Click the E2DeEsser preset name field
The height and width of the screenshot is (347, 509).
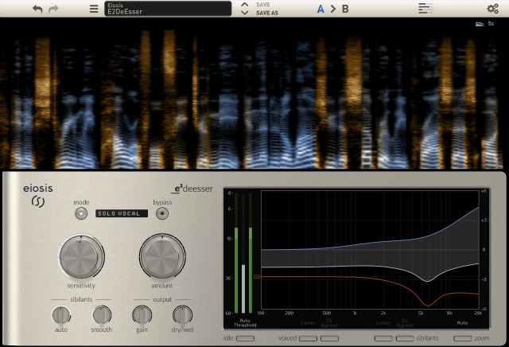(x=168, y=9)
